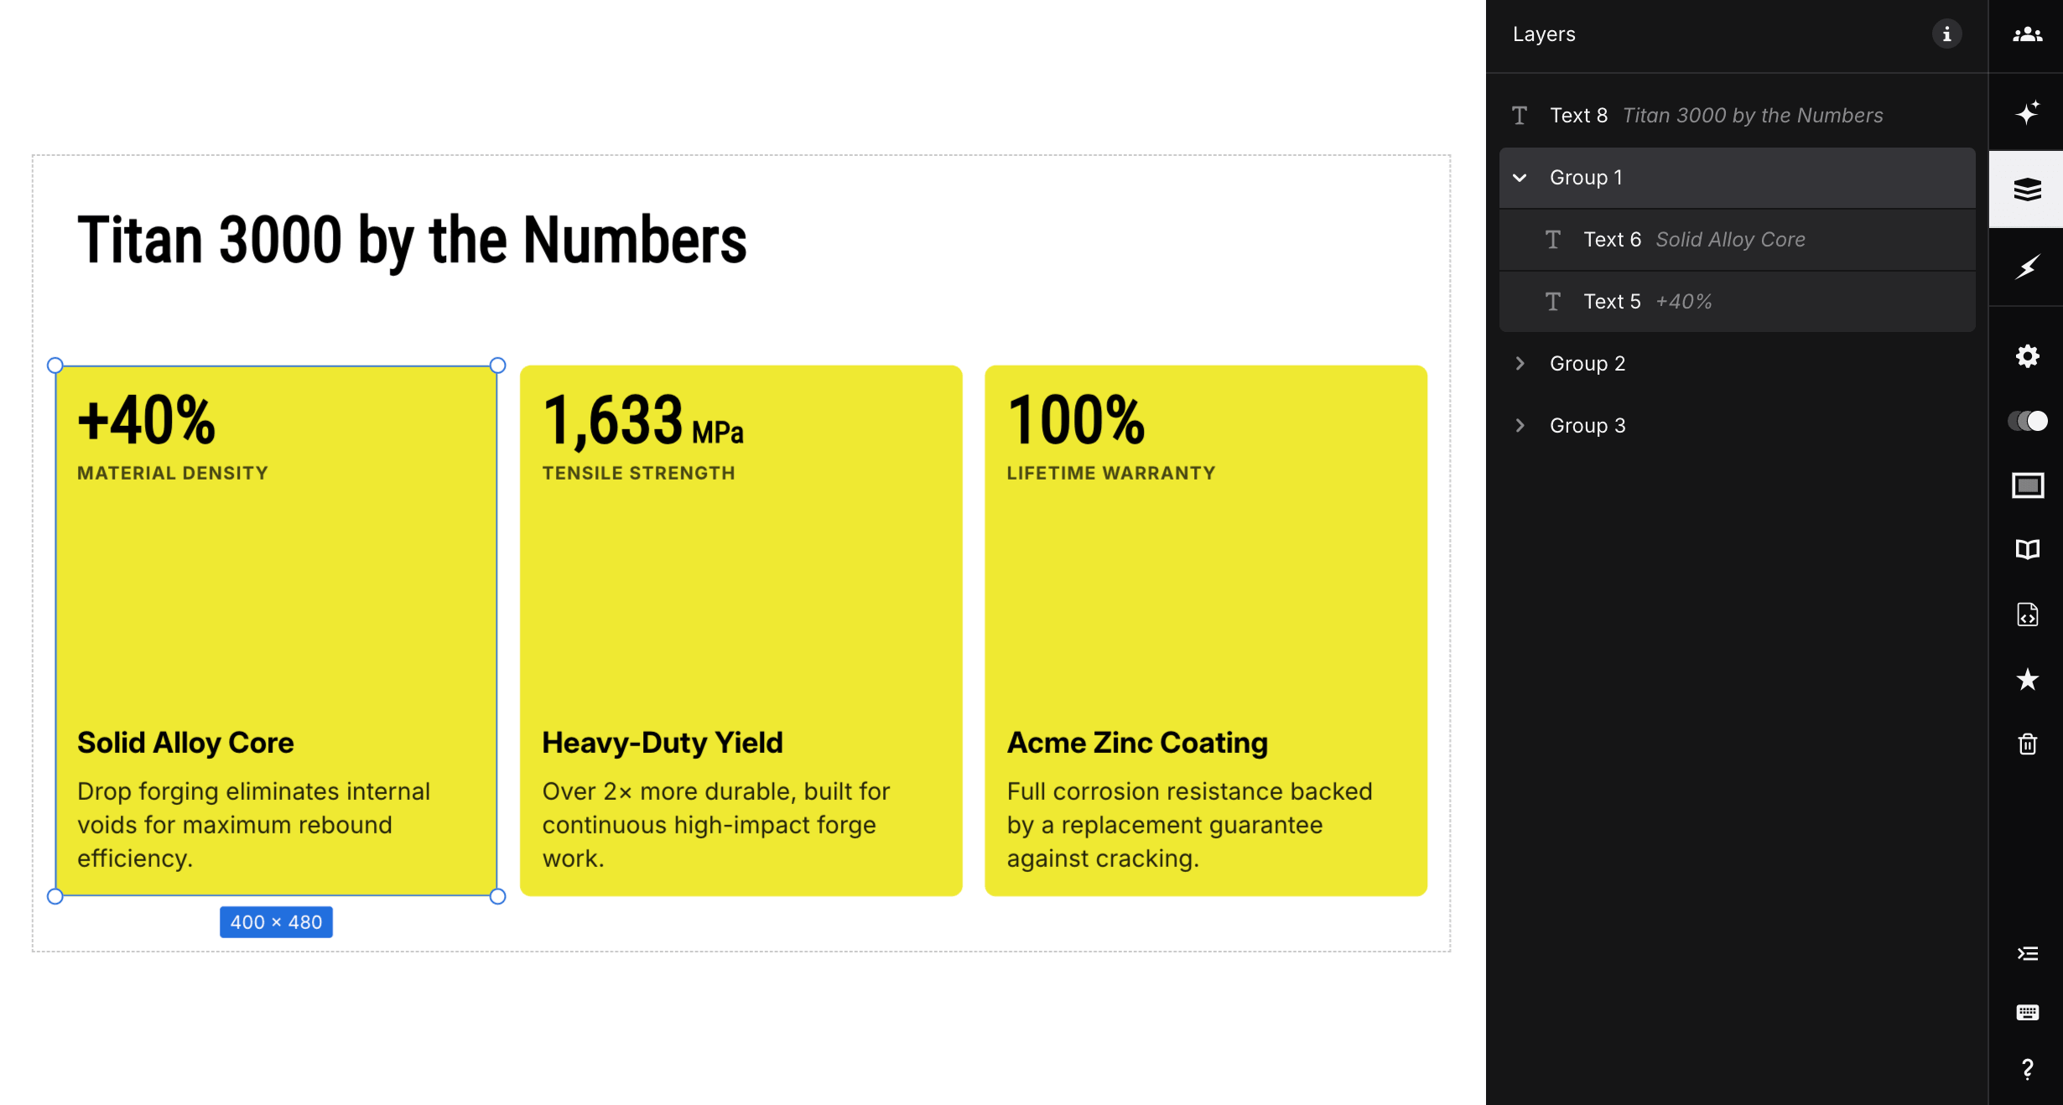Select the Group 1 layer label
This screenshot has height=1105, width=2063.
tap(1586, 178)
